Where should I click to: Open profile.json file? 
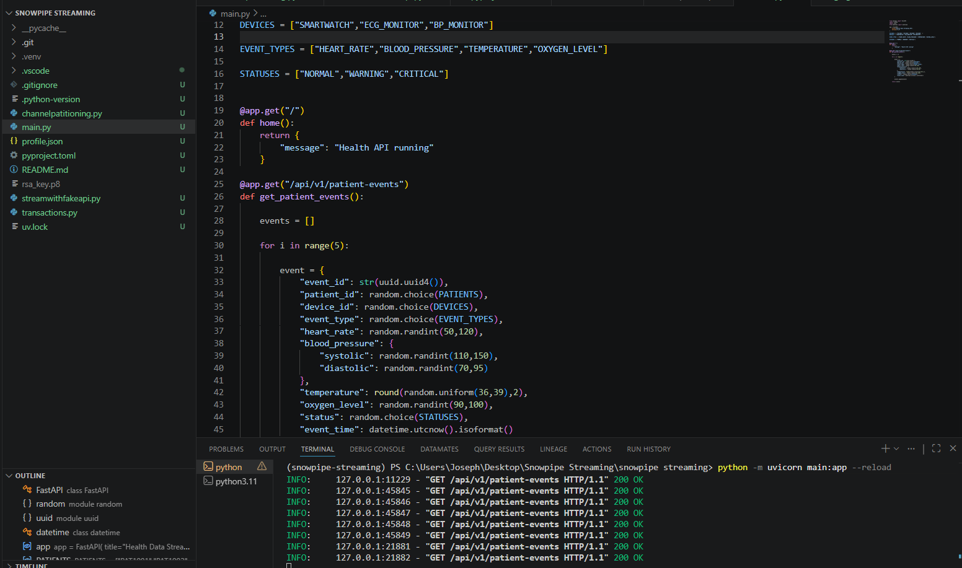tap(42, 141)
